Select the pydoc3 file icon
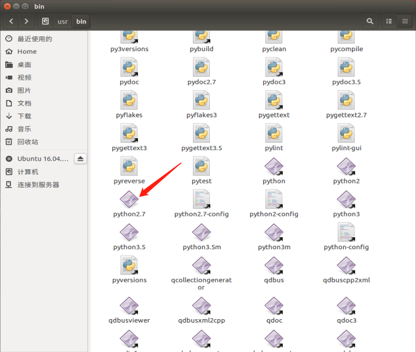Image resolution: width=416 pixels, height=352 pixels. point(274,67)
